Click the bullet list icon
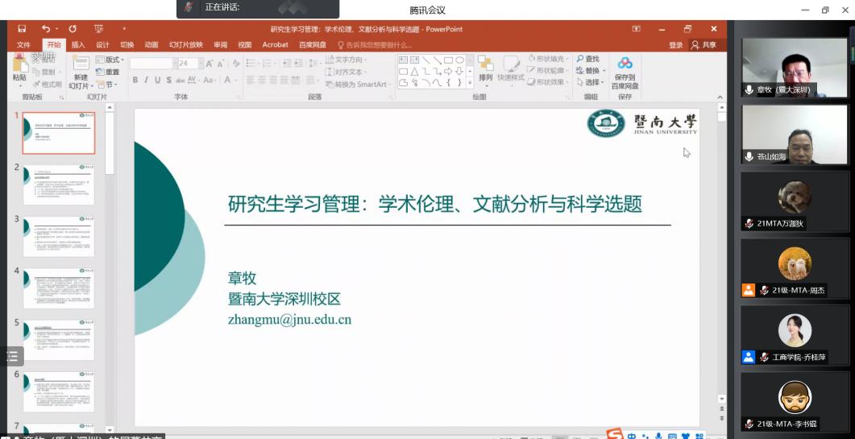 (251, 64)
